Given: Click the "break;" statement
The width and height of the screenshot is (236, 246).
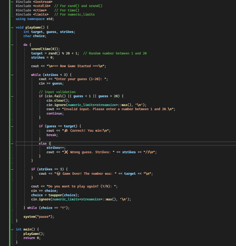Looking at the screenshot, I should [x=52, y=135].
